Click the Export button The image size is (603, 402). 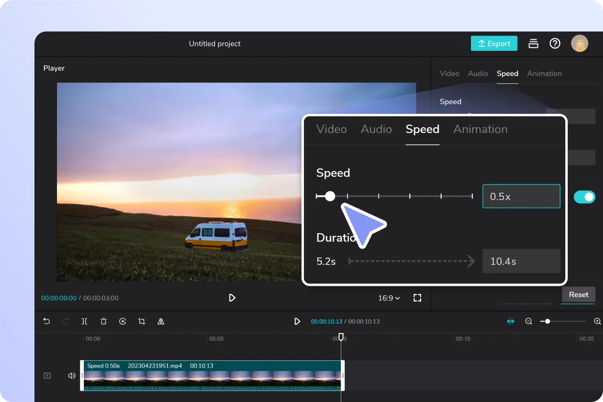494,43
